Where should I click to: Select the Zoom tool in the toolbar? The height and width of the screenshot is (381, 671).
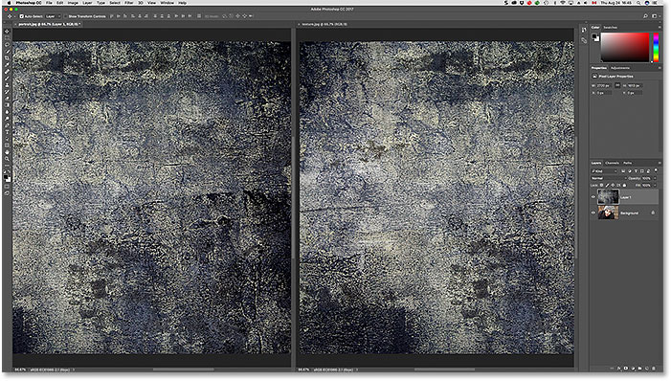pos(7,159)
